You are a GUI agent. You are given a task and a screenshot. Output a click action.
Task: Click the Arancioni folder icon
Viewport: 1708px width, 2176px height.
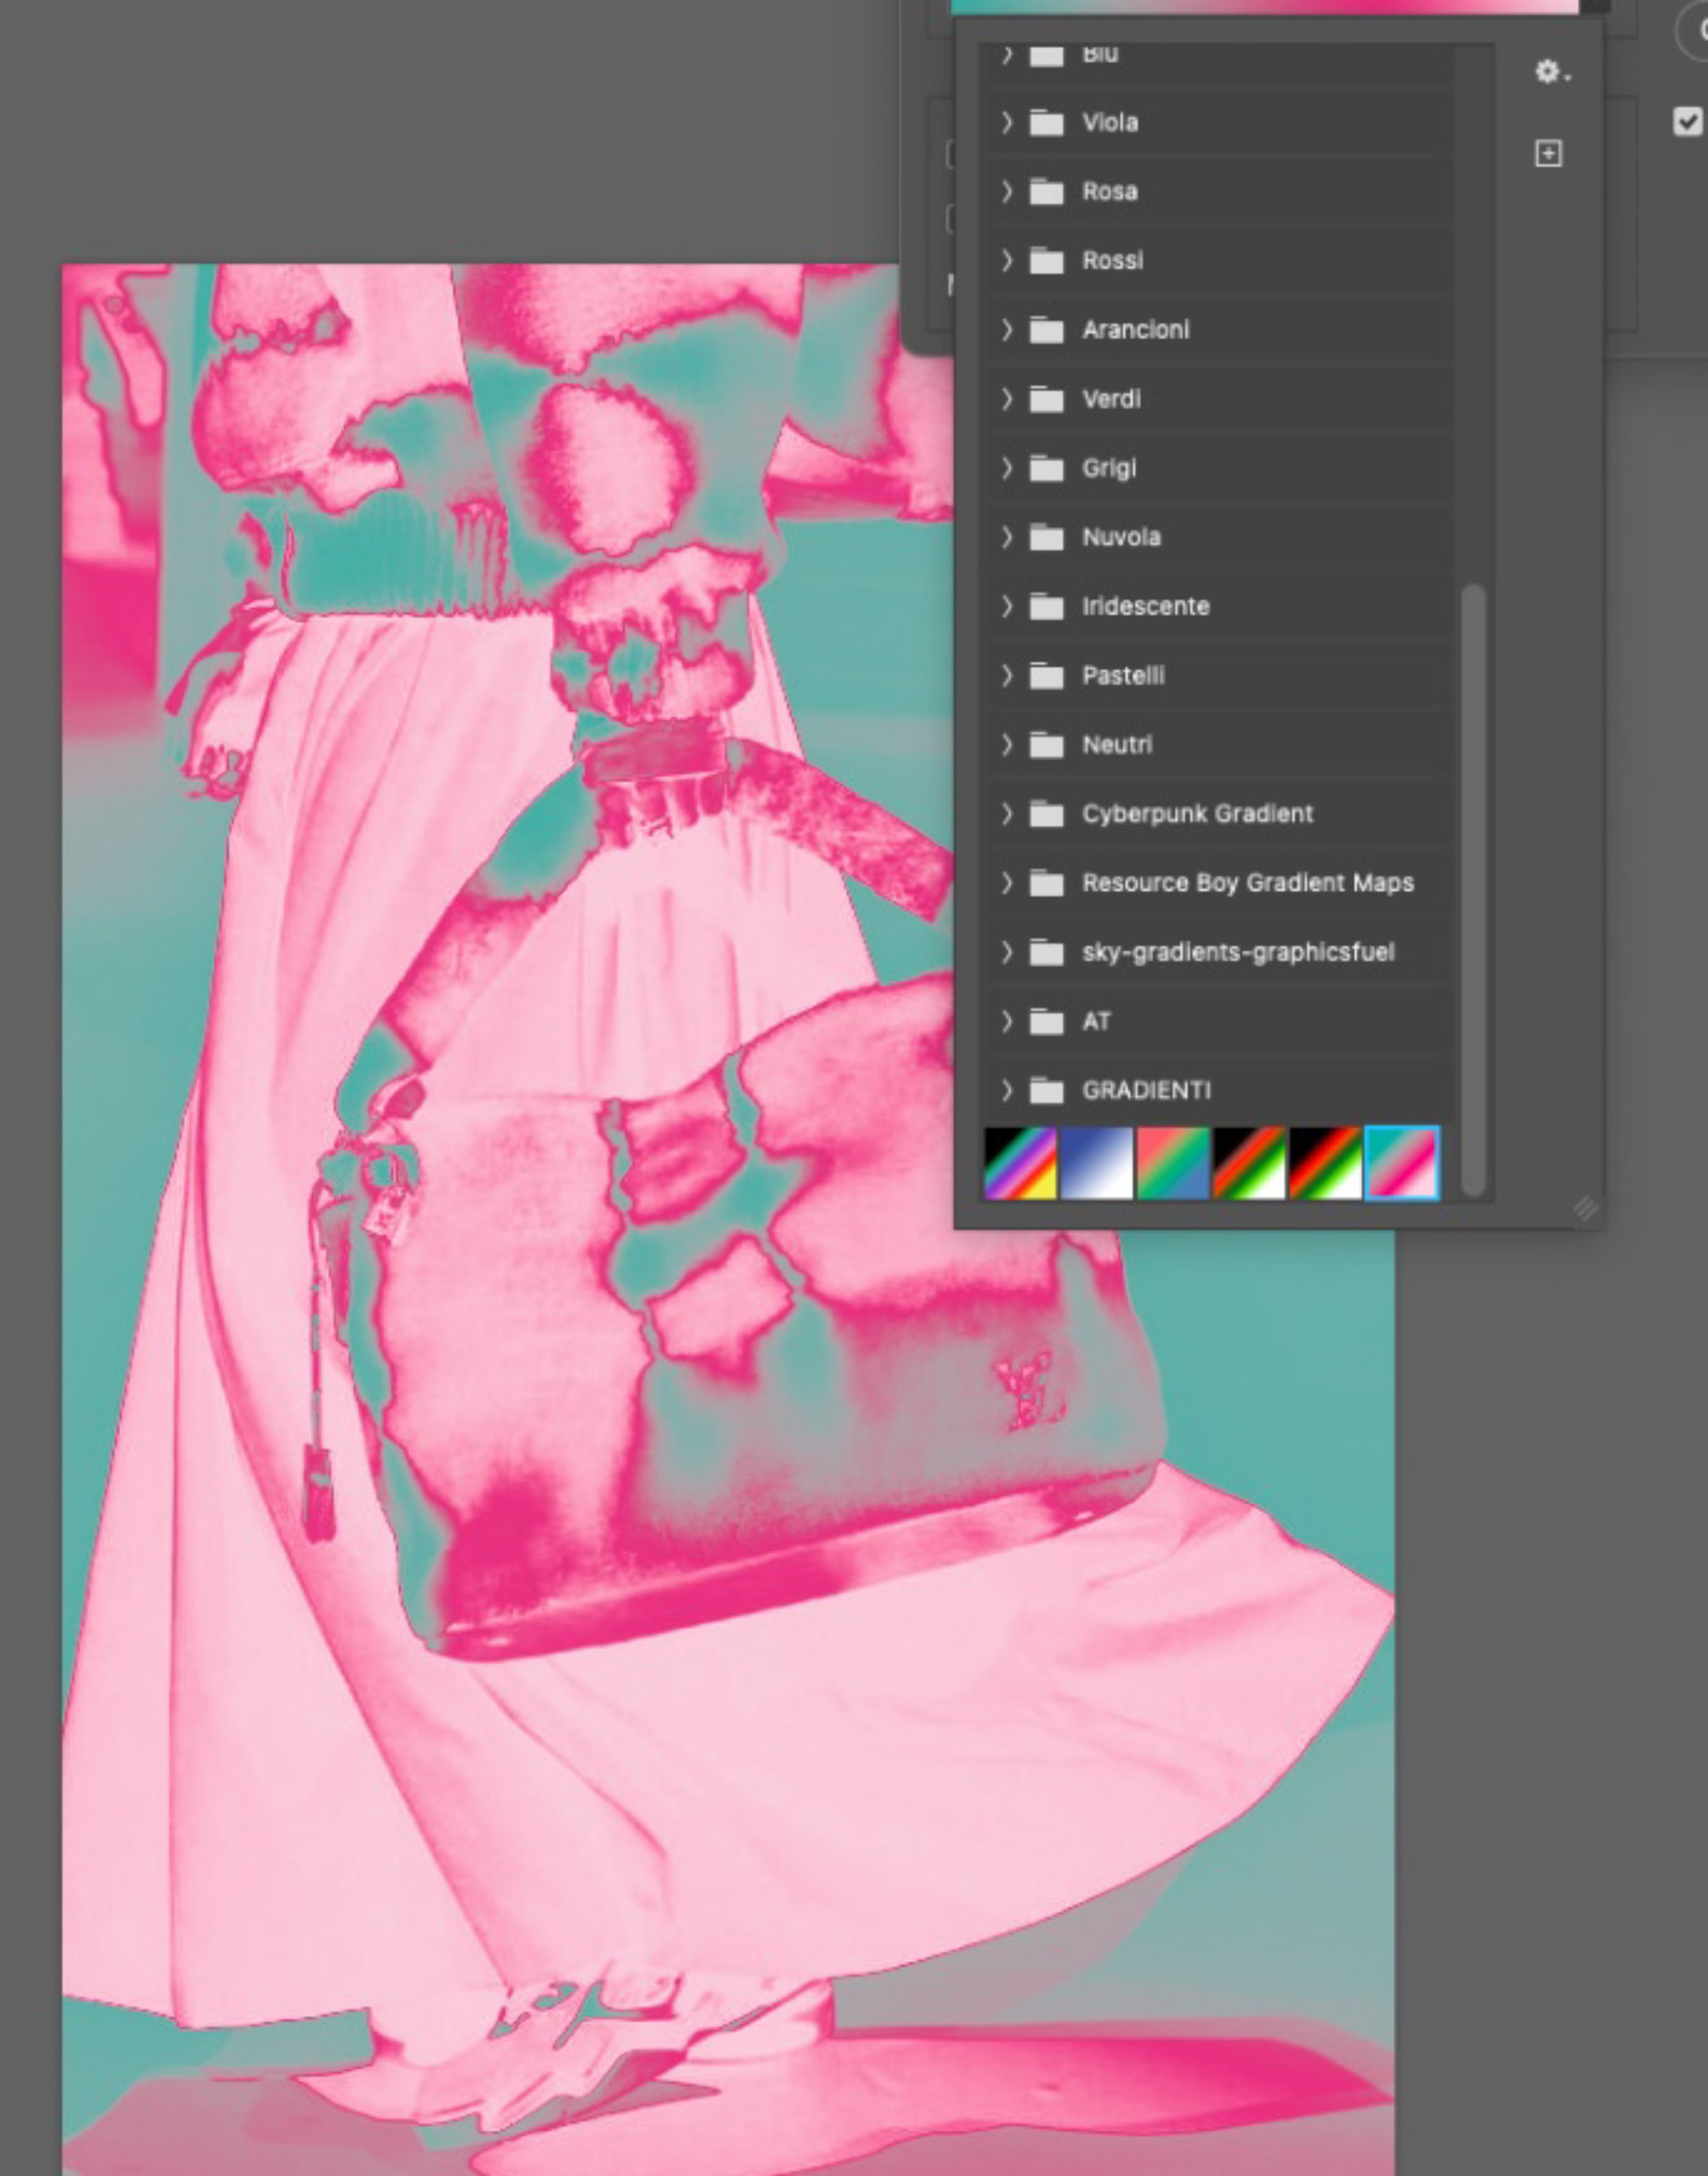(1046, 329)
